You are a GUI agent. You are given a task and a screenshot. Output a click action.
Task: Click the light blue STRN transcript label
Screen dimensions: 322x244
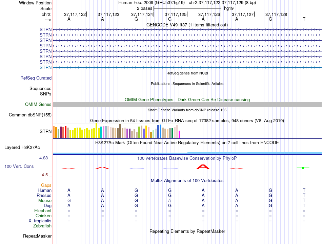[x=45, y=67]
